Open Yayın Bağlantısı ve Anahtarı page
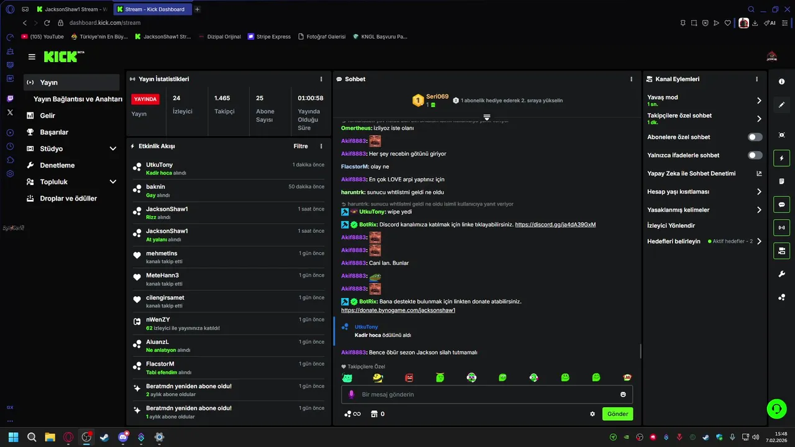Viewport: 795px width, 447px height. pyautogui.click(x=78, y=99)
